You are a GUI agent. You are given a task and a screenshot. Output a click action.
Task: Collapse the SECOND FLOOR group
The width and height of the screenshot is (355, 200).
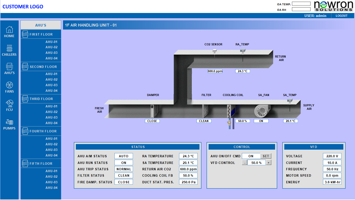click(41, 66)
